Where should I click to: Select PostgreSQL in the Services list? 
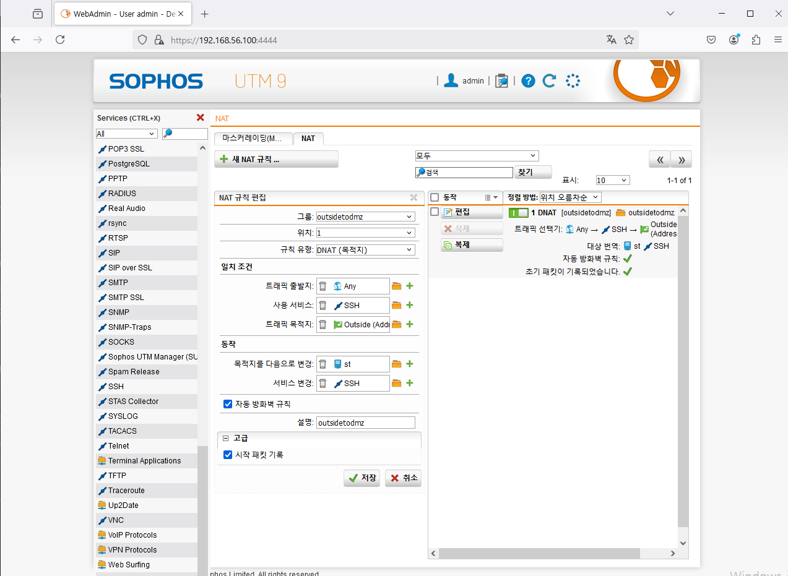[147, 164]
